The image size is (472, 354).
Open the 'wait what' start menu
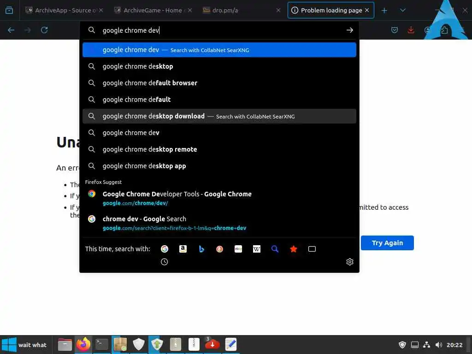(x=25, y=345)
